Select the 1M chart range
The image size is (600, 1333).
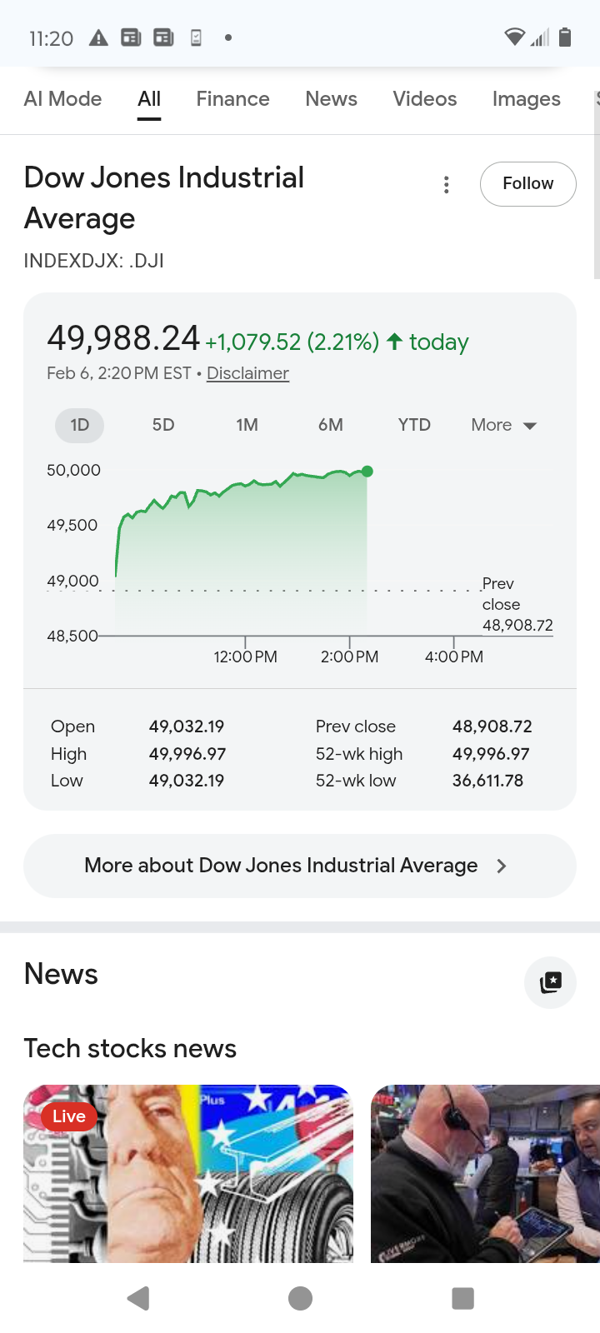247,425
